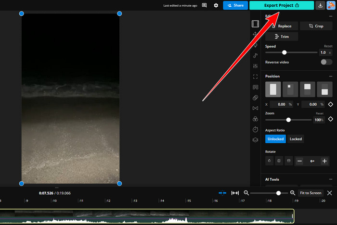Collapse the Position section
Image resolution: width=337 pixels, height=225 pixels.
[x=330, y=76]
